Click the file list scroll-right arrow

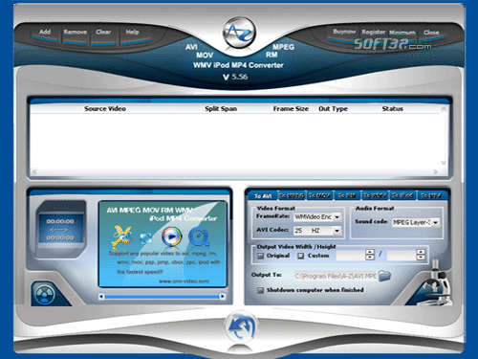[436, 171]
